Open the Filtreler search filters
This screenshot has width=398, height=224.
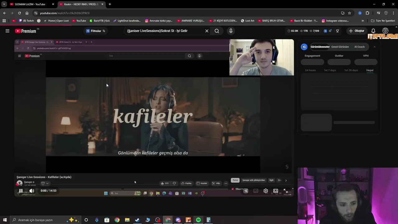(95, 31)
